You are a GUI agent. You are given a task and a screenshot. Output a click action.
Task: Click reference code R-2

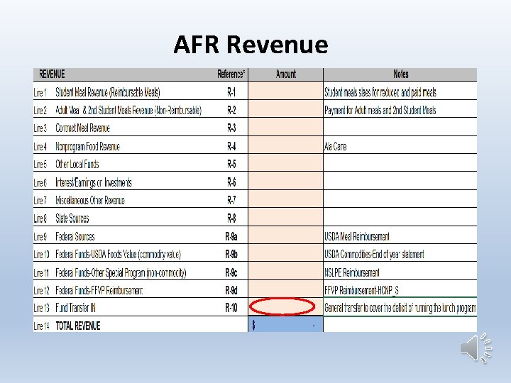231,111
